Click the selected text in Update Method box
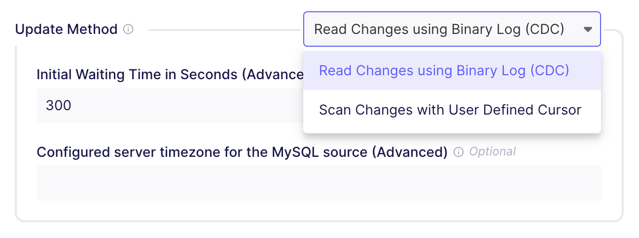The image size is (639, 238). [438, 30]
